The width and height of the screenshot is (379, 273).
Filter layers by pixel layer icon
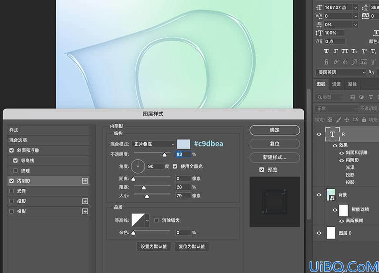click(352, 97)
